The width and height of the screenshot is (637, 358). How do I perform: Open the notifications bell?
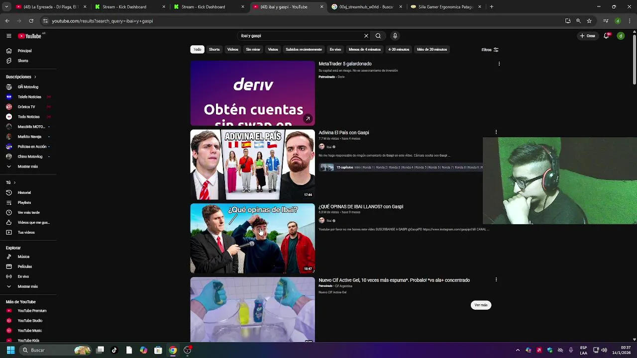[606, 36]
